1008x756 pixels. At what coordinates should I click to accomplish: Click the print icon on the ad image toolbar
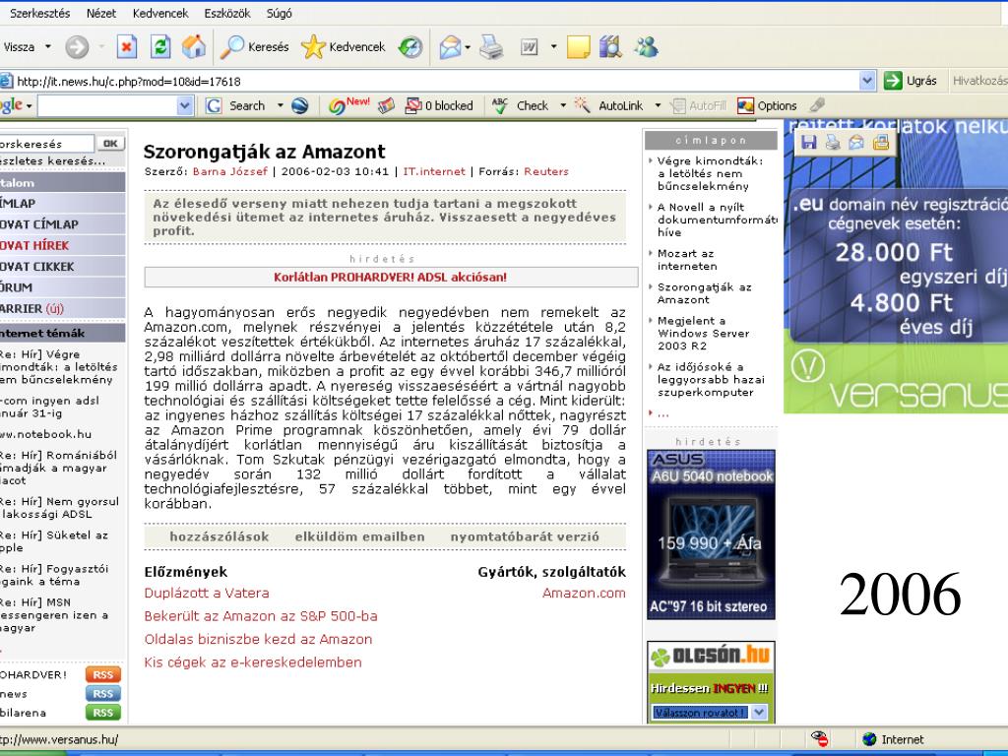[833, 142]
